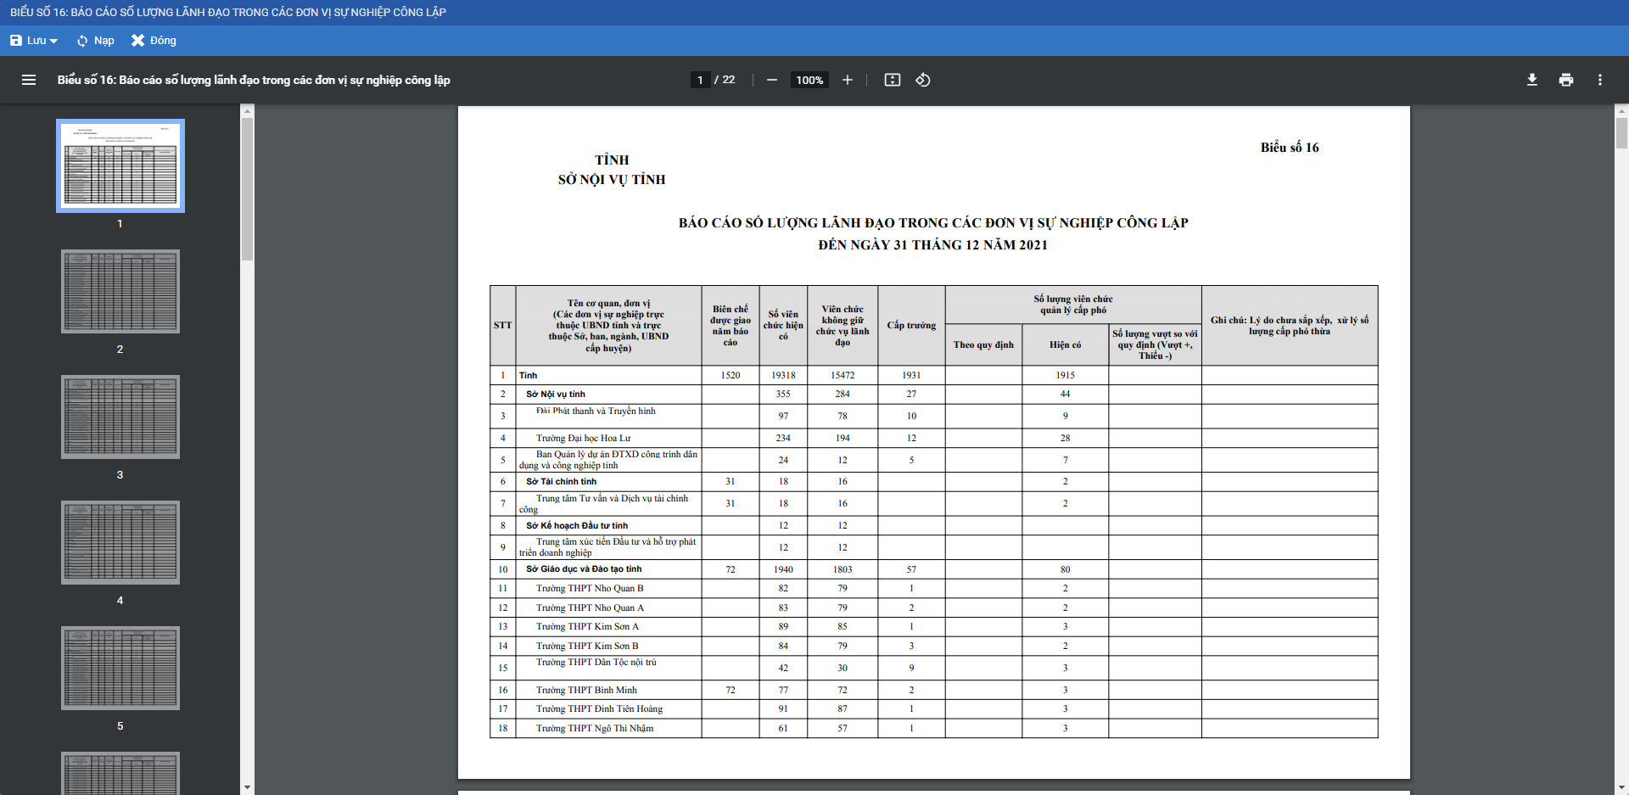Download the PDF document
This screenshot has height=795, width=1629.
click(x=1531, y=80)
